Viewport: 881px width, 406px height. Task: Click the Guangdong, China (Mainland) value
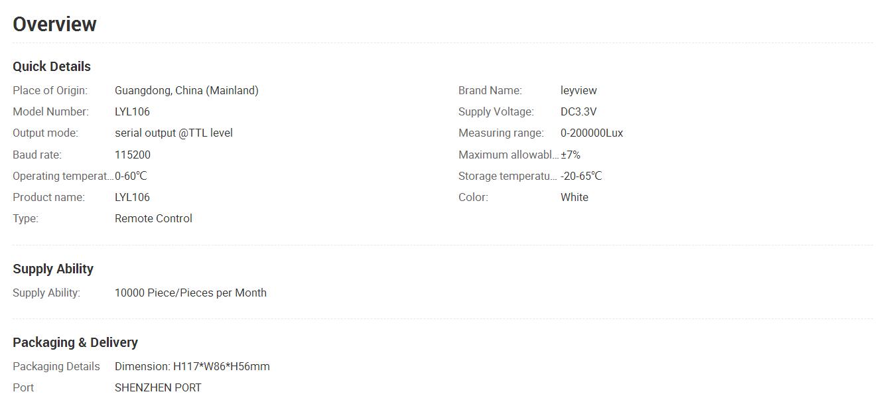[x=186, y=90]
